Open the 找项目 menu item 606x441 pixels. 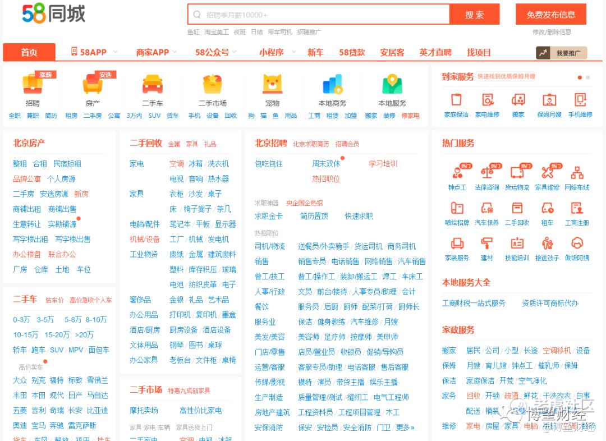click(479, 52)
